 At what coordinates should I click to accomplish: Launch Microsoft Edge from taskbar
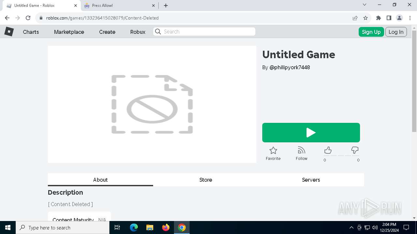pyautogui.click(x=134, y=227)
